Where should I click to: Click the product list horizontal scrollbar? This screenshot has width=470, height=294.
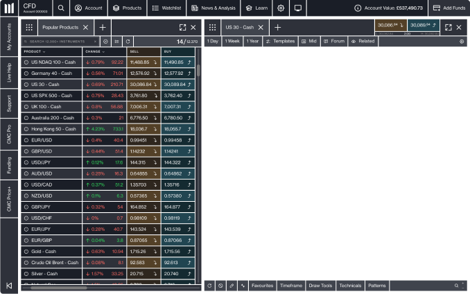click(x=59, y=288)
